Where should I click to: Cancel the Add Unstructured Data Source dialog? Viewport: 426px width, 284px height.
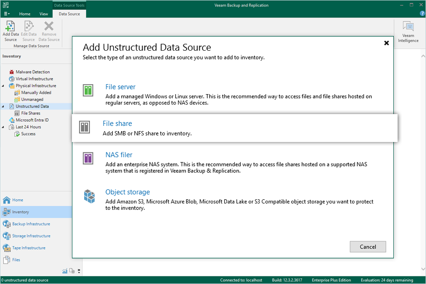(x=368, y=247)
